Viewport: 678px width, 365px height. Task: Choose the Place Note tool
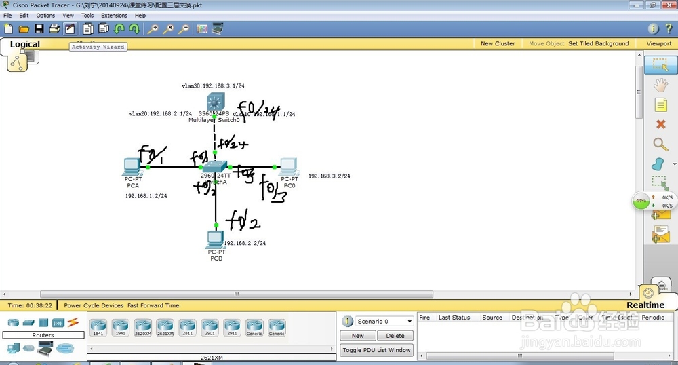[x=660, y=104]
